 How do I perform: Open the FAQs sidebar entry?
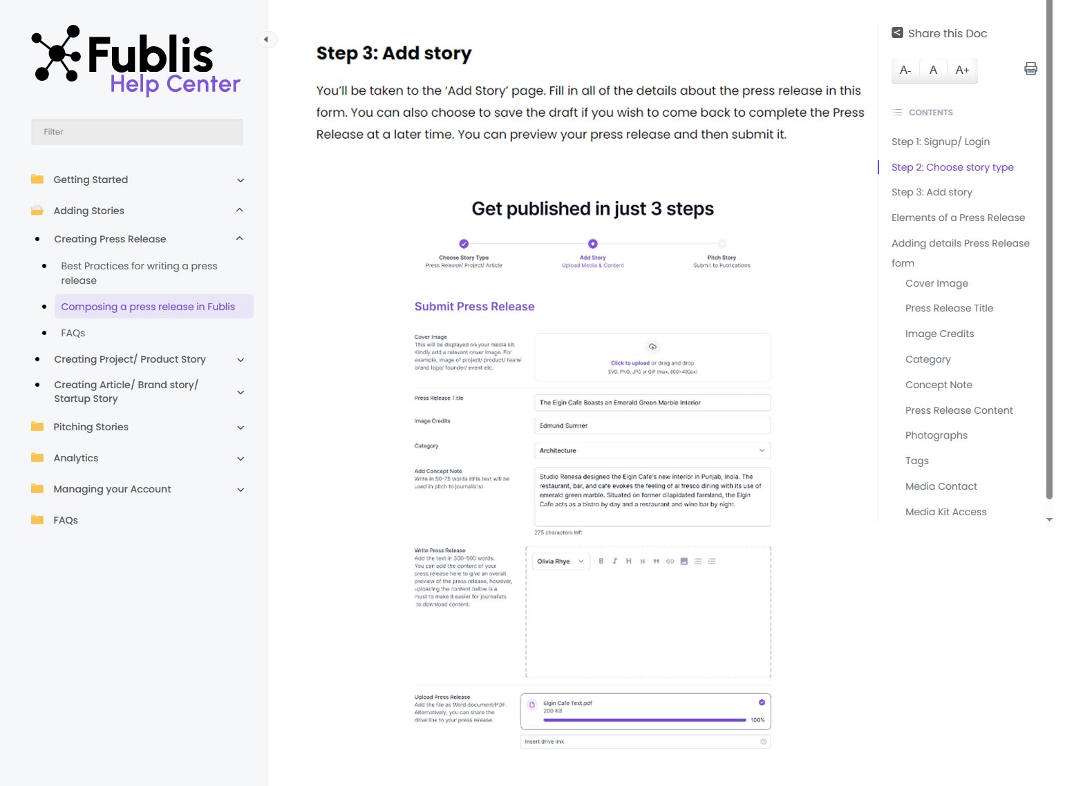click(x=73, y=332)
